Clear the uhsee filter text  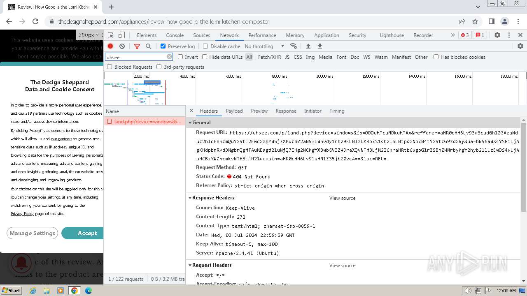click(x=169, y=57)
